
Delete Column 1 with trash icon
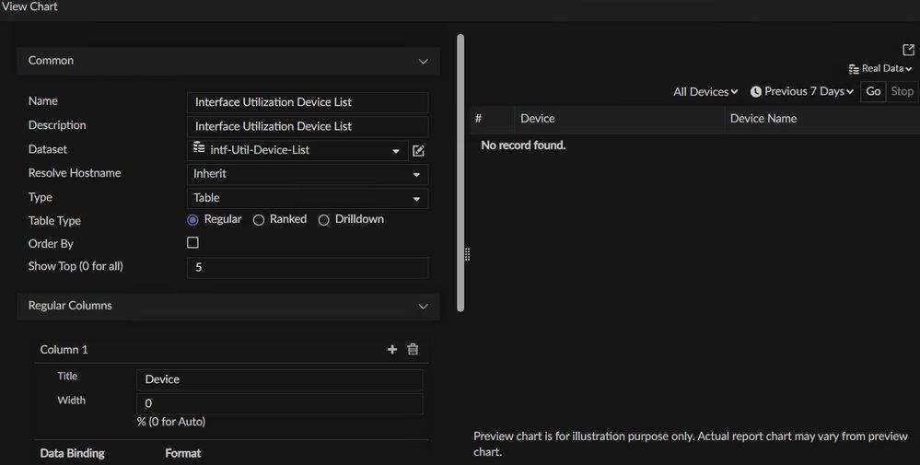(x=413, y=350)
